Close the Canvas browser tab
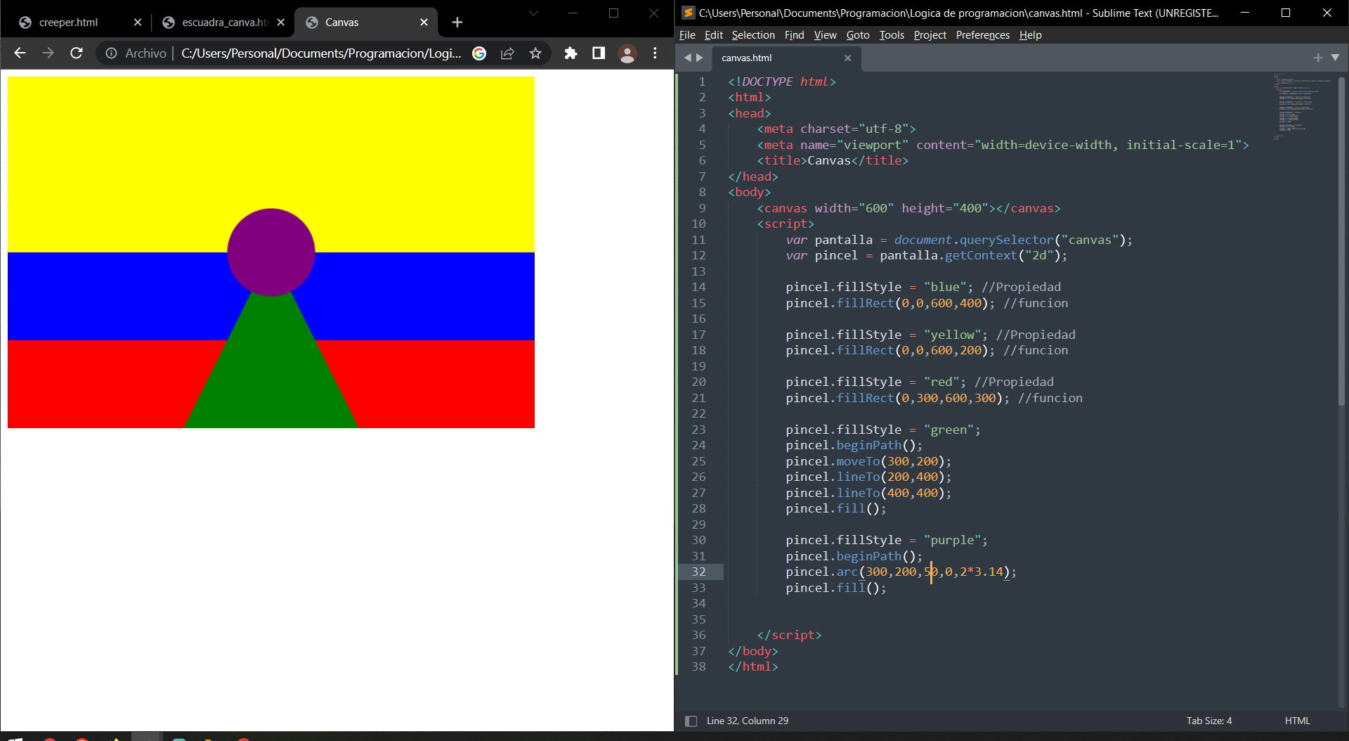This screenshot has height=741, width=1349. (424, 22)
